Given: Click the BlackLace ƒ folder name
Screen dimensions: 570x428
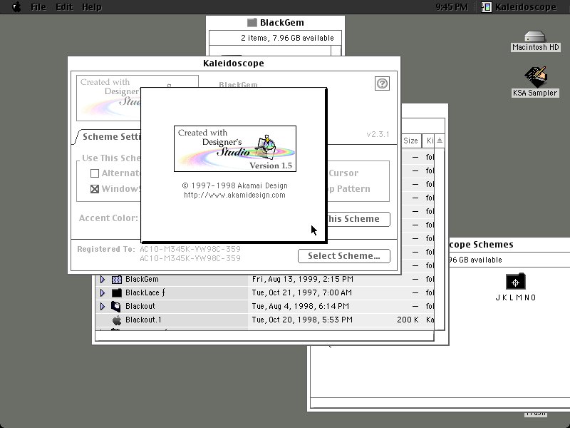Looking at the screenshot, I should tap(145, 292).
